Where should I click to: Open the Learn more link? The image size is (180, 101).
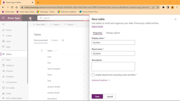97,26
